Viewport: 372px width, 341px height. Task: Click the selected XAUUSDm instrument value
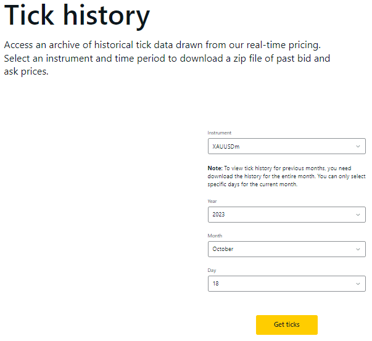coord(225,147)
